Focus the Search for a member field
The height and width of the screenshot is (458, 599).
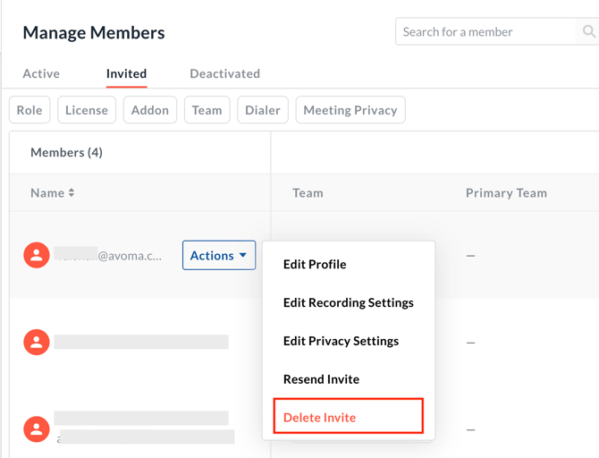click(485, 31)
